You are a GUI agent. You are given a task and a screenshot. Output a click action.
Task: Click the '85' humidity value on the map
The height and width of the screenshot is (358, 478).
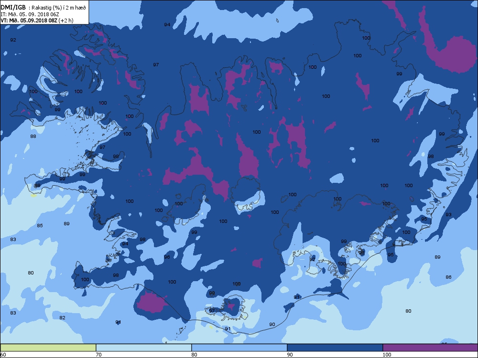click(40, 226)
